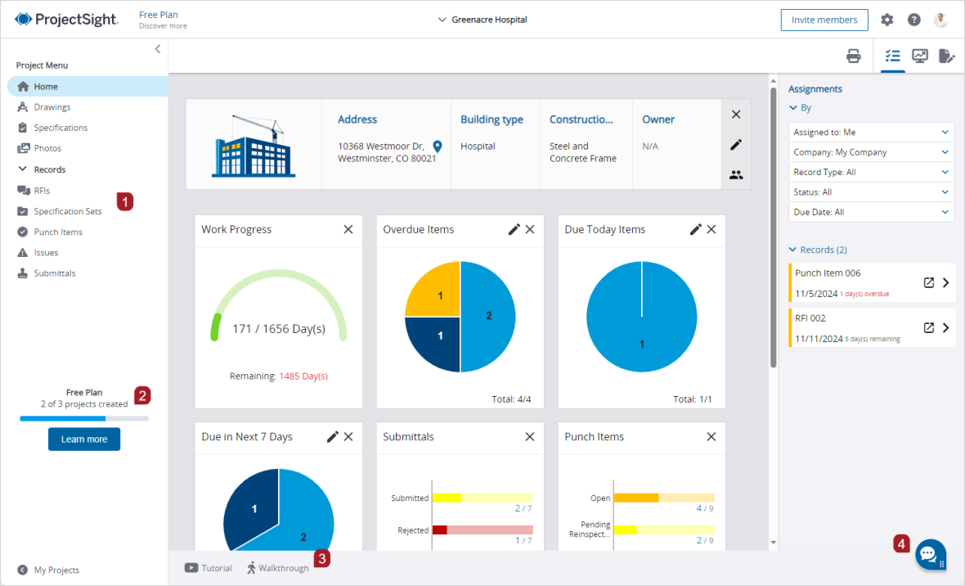Switch to the Assignments checklist panel icon
Image resolution: width=965 pixels, height=586 pixels.
(x=892, y=56)
